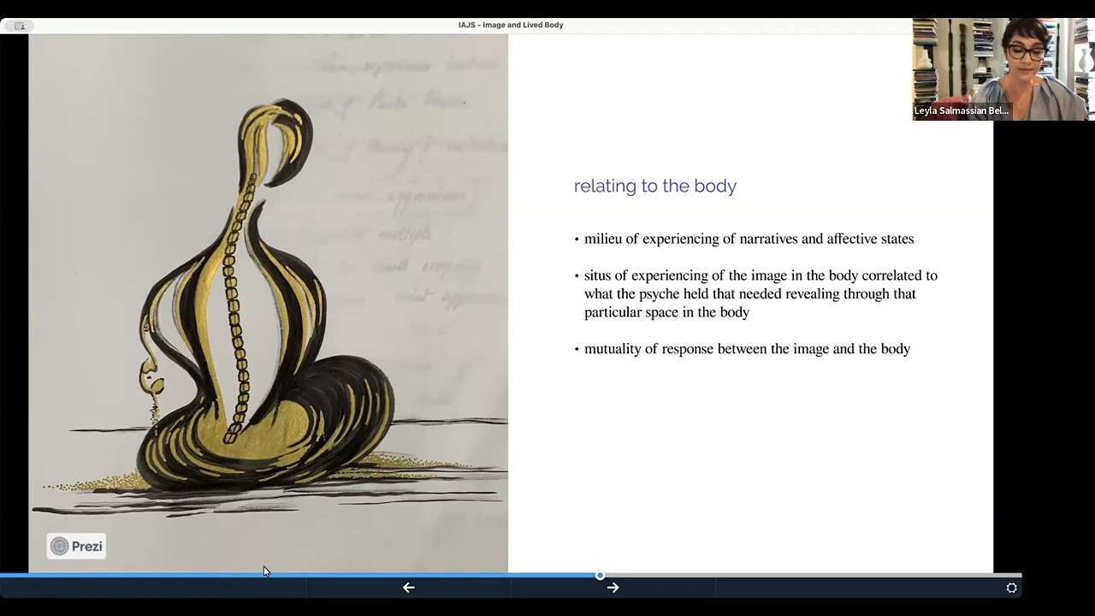Go to the previous Prezi slide

pyautogui.click(x=409, y=587)
